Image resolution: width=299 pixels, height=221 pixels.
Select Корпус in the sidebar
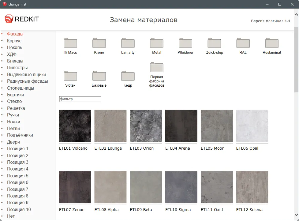[14, 41]
